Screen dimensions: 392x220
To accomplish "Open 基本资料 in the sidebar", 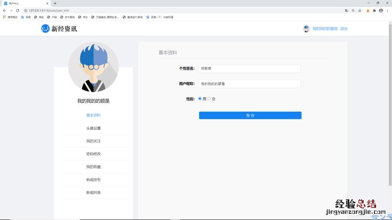I will [x=93, y=115].
